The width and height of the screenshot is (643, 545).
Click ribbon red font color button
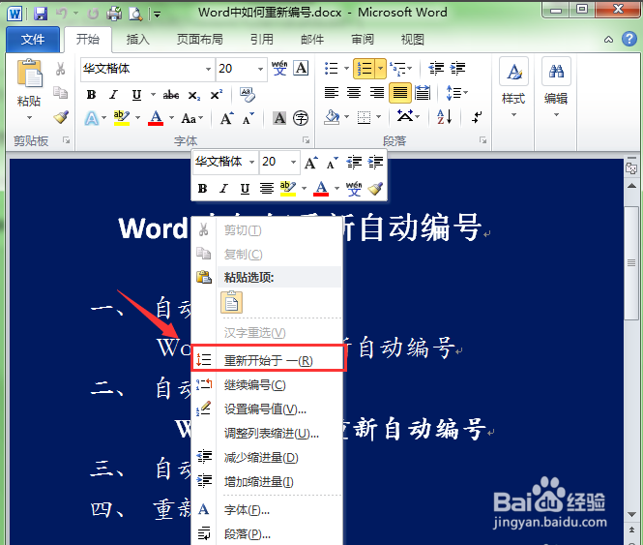coord(156,118)
